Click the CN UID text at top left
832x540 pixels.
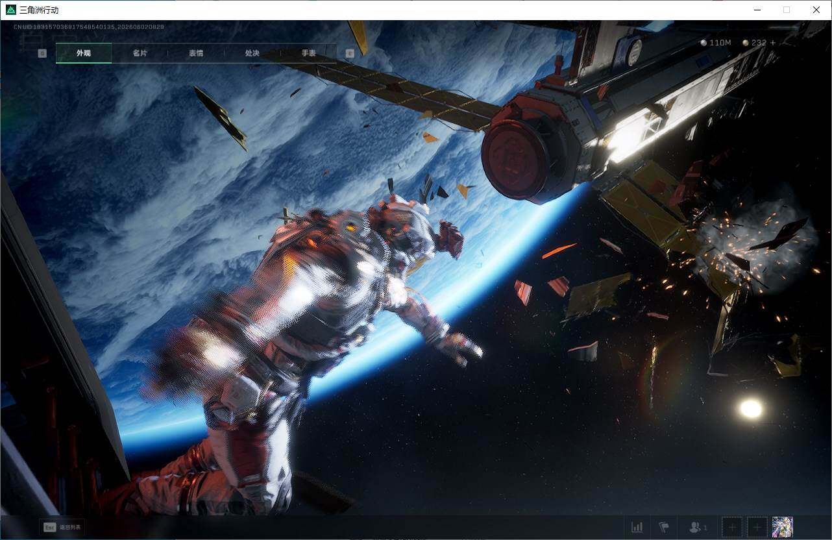pyautogui.click(x=89, y=27)
